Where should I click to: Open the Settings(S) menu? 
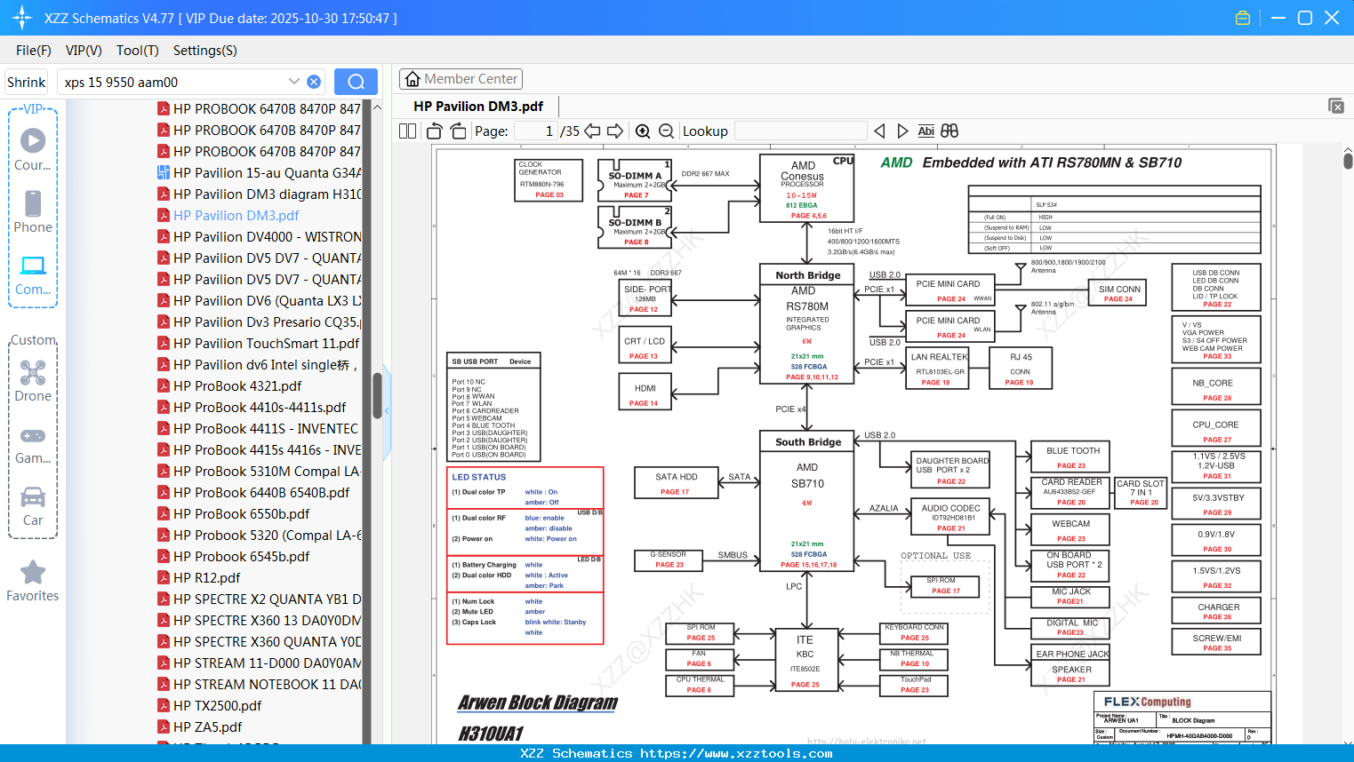(x=205, y=51)
